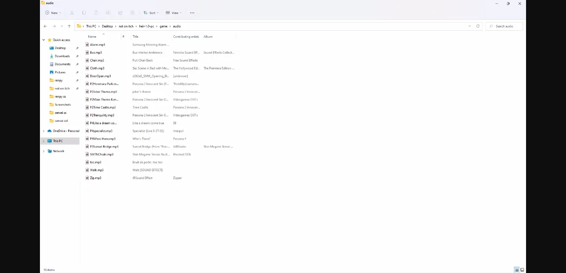Open the See more three-dots menu
Image resolution: width=566 pixels, height=273 pixels.
192,13
